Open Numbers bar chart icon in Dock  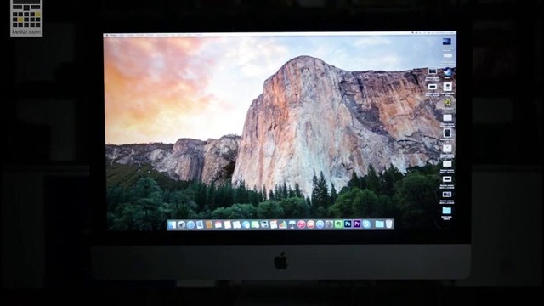283,224
